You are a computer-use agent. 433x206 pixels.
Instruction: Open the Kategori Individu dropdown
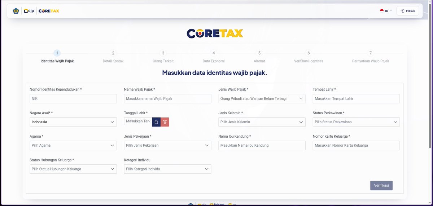click(167, 169)
